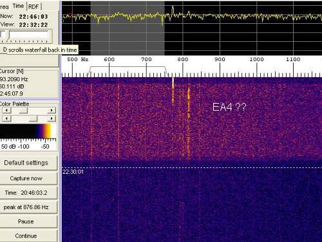Select the Freq tab
The height and width of the screenshot is (242, 322).
point(5,6)
